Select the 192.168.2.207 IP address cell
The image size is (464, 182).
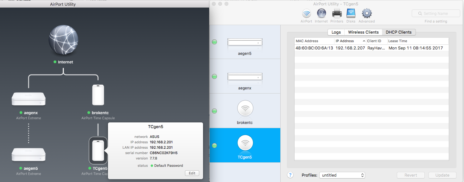[350, 48]
